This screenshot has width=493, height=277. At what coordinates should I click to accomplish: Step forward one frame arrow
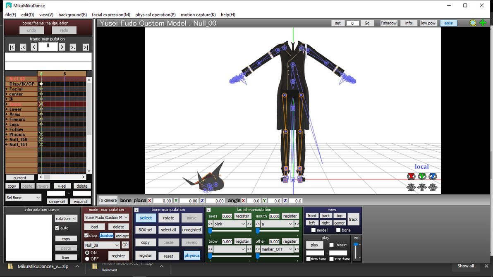[62, 47]
